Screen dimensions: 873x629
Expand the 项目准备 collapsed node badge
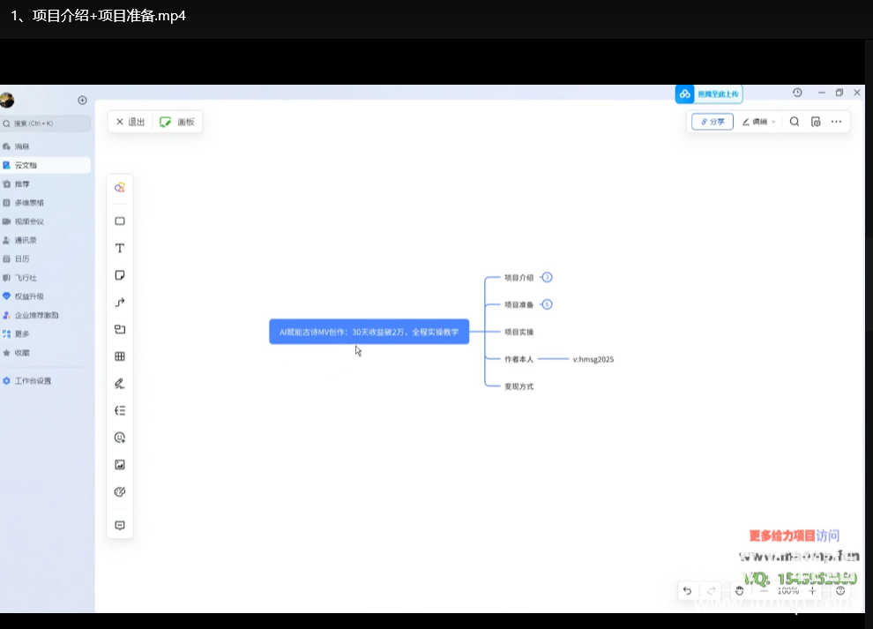click(547, 304)
